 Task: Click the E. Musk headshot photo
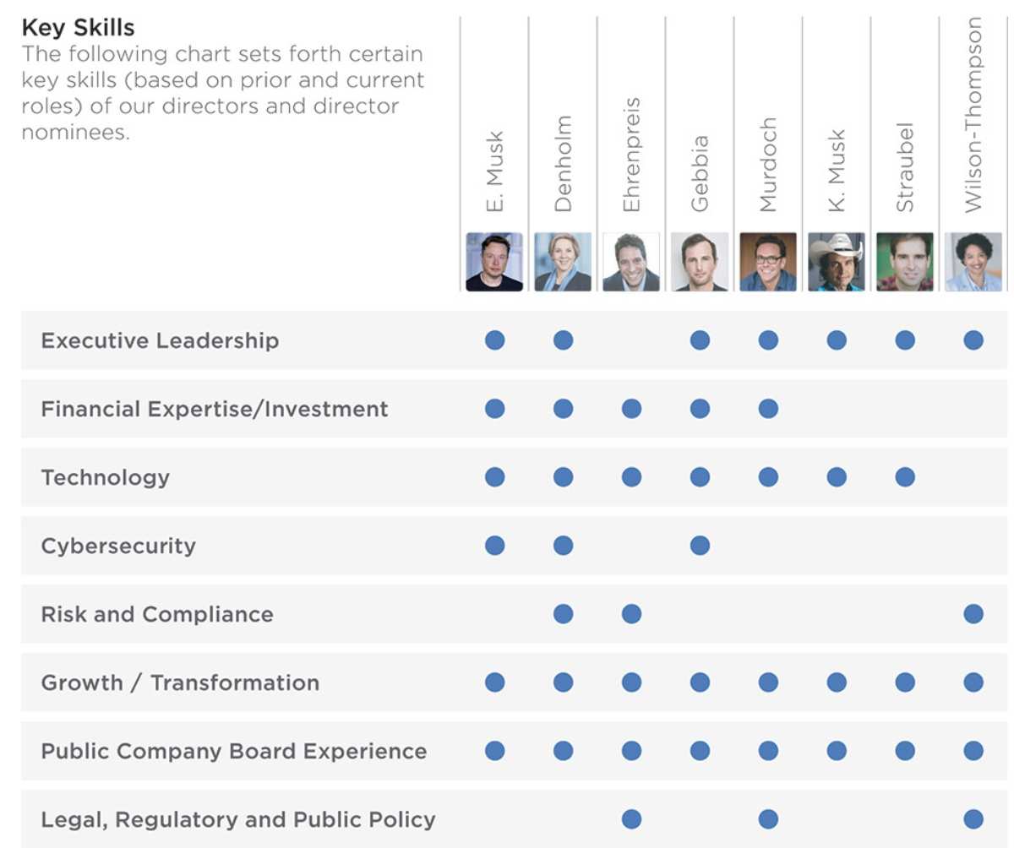[494, 262]
